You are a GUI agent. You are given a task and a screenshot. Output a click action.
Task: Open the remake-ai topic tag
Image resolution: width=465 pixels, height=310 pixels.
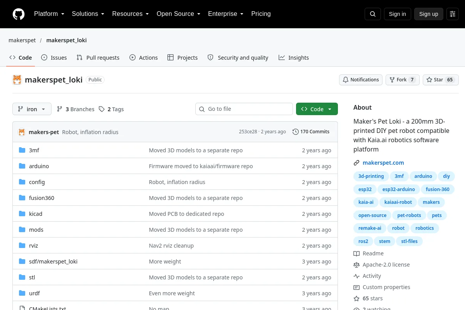coord(370,228)
